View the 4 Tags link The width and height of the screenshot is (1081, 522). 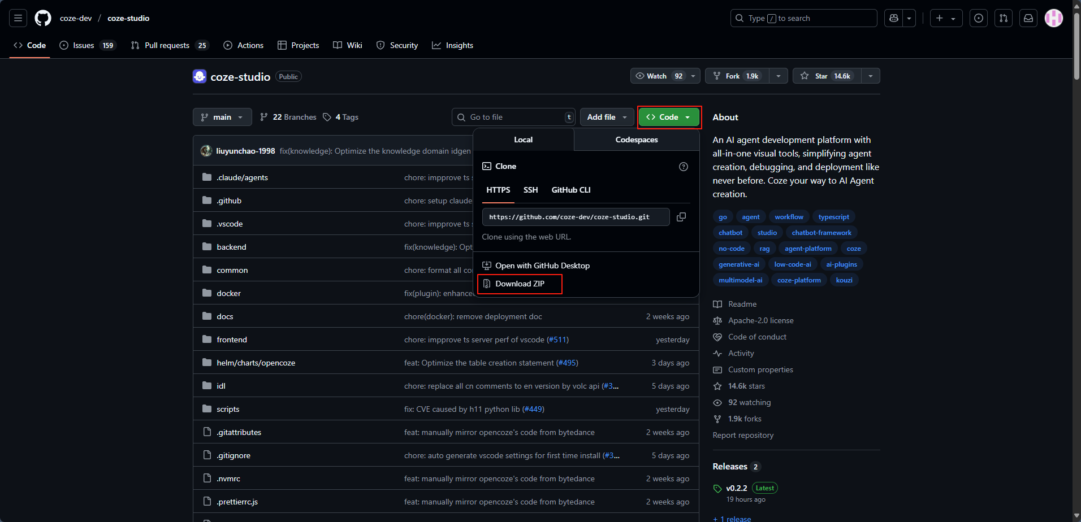click(x=341, y=117)
